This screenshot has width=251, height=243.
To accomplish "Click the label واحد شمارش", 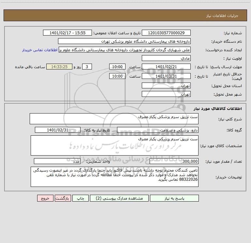I will (98, 162).
